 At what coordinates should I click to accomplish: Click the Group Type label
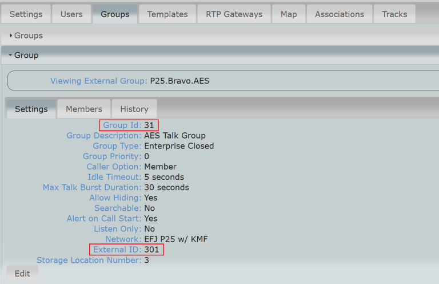pos(117,146)
